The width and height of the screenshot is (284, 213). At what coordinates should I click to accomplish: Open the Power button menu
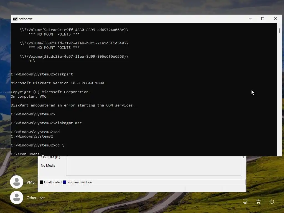[272, 201]
